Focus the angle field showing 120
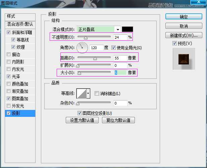207x168 pixels. tap(96, 48)
